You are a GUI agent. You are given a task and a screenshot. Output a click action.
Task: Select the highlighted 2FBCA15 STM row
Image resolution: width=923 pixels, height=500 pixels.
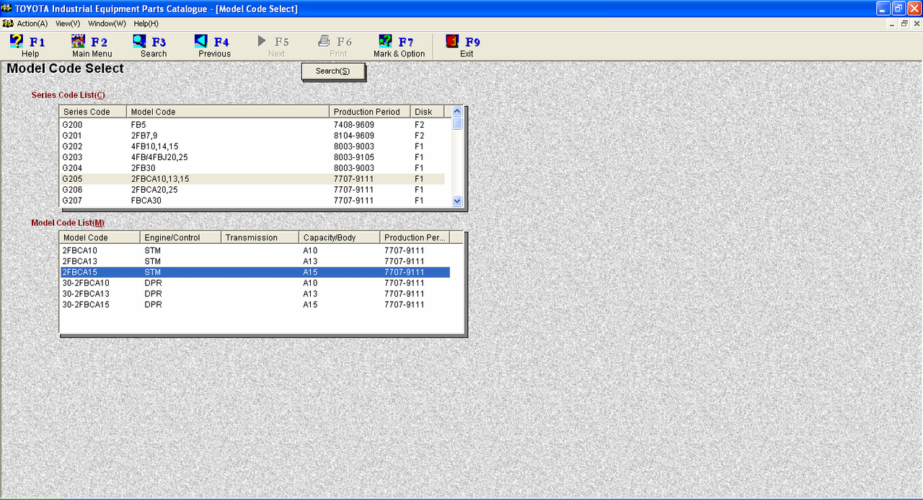(255, 272)
